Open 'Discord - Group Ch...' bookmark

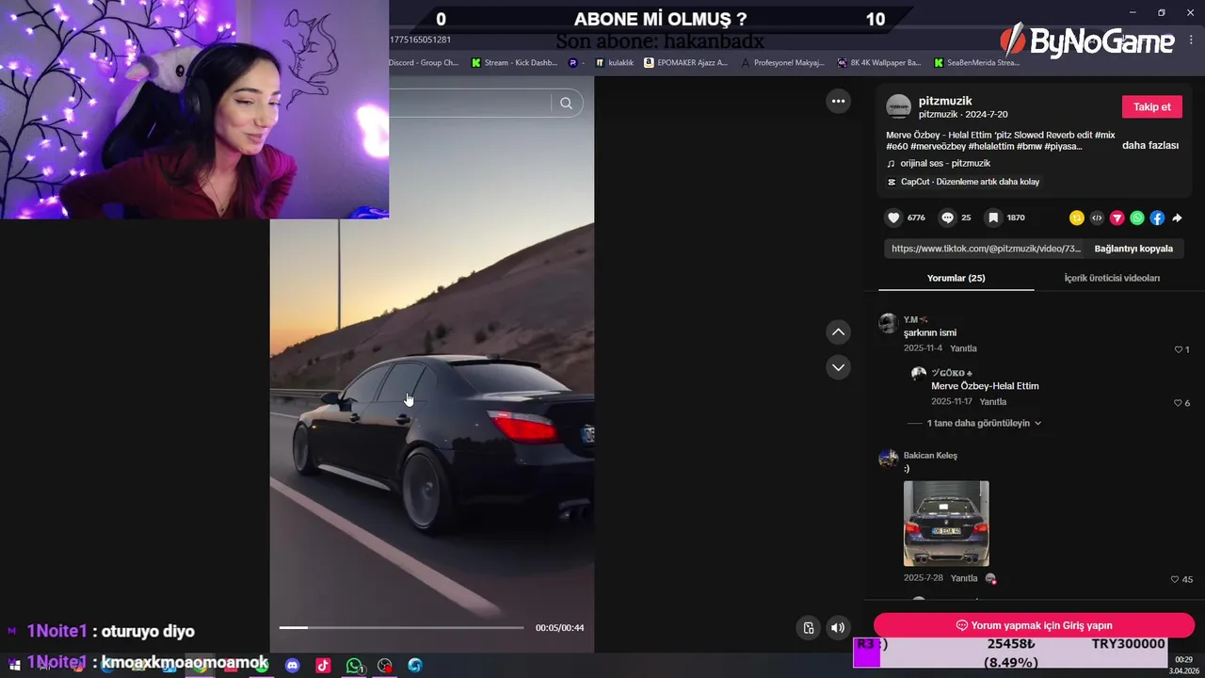424,63
